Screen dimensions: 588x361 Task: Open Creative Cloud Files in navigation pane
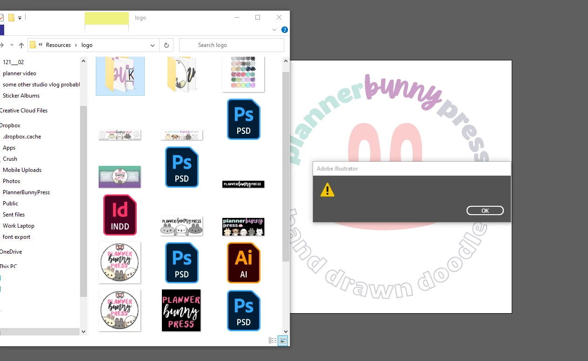tap(24, 110)
